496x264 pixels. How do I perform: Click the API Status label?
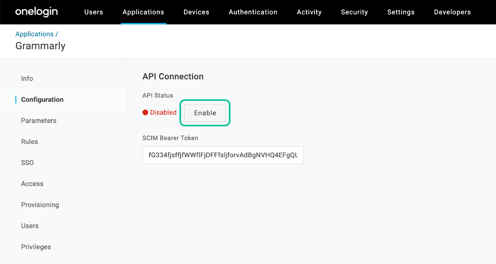[x=158, y=96]
